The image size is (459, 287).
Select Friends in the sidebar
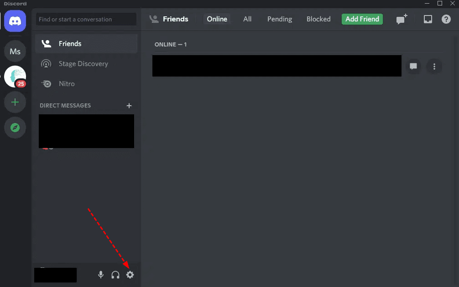click(x=86, y=44)
